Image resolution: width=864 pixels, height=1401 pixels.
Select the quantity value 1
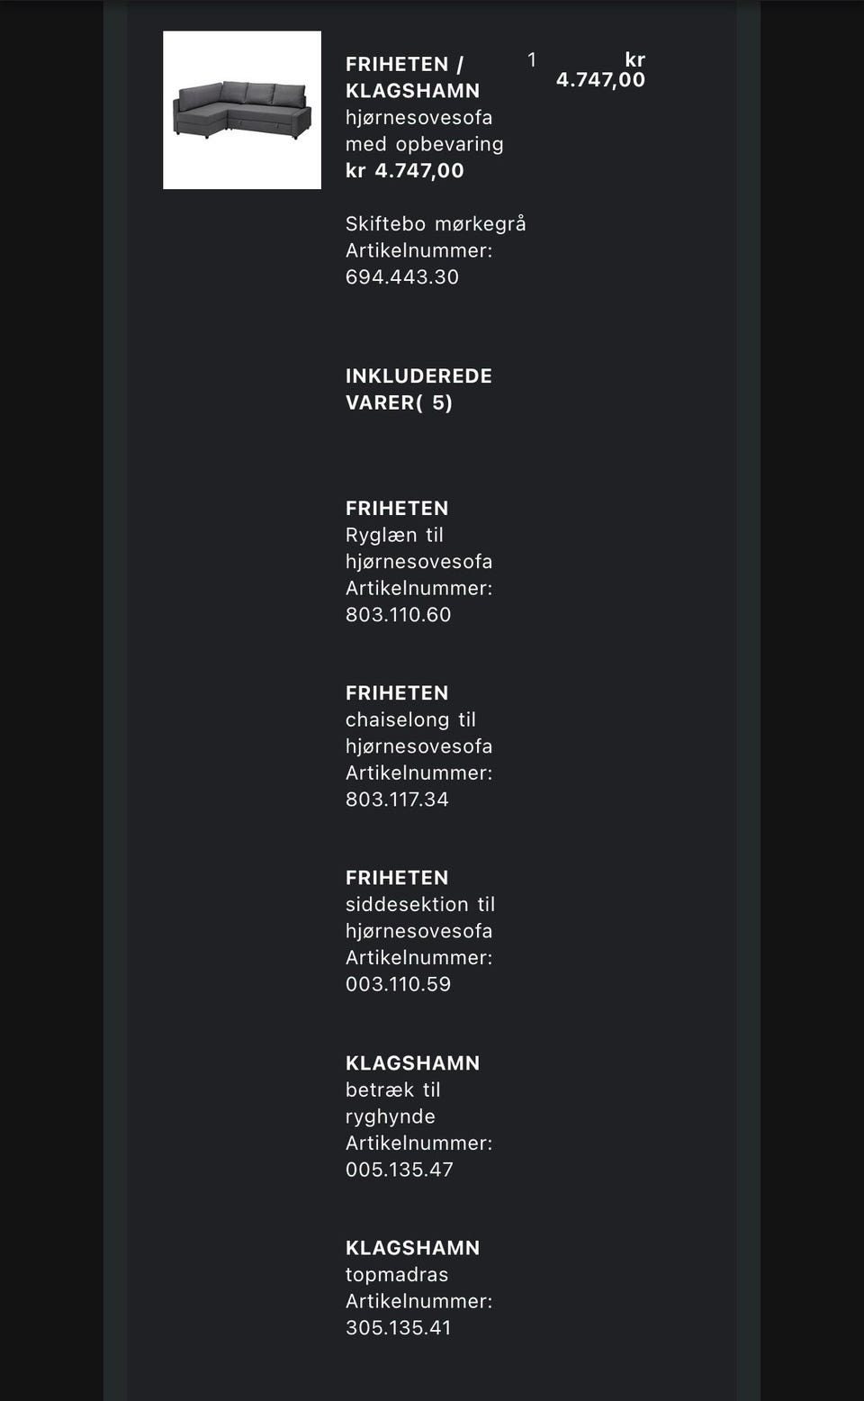(x=532, y=60)
